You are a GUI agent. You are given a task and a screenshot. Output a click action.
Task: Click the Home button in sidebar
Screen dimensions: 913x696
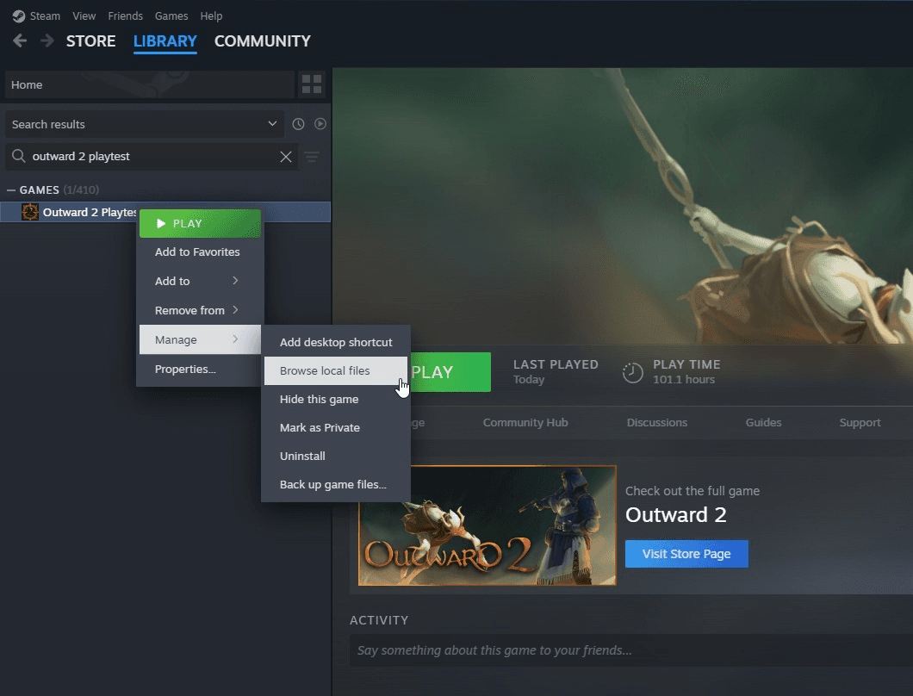pos(150,84)
